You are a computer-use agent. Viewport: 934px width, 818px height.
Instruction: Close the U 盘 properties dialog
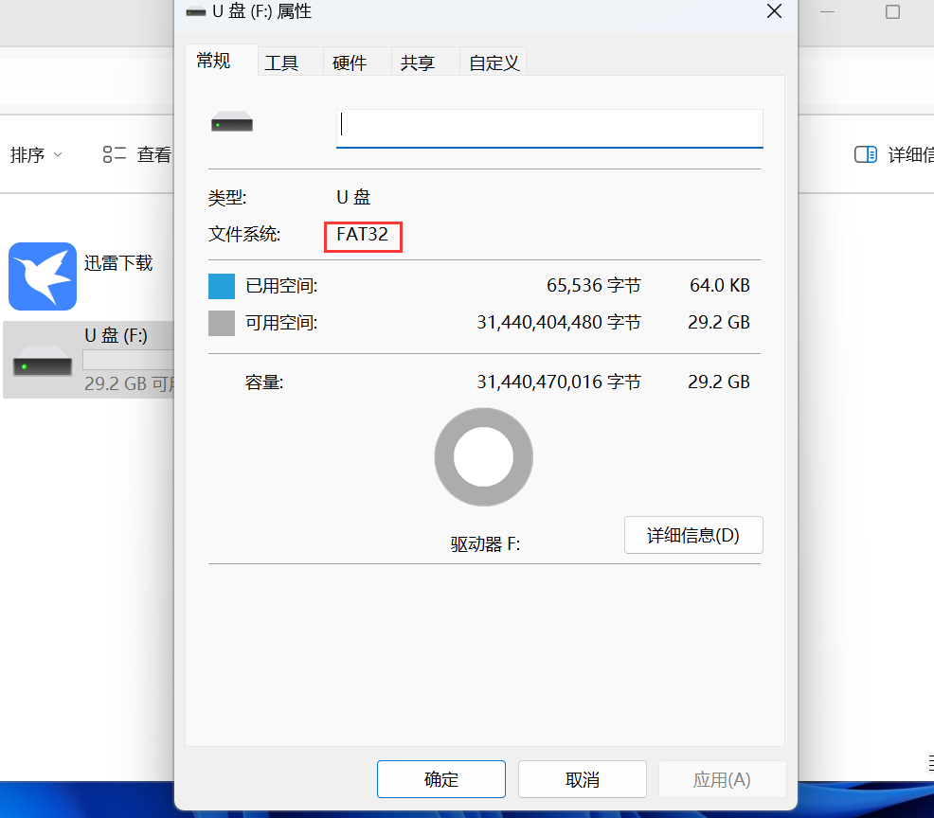pyautogui.click(x=774, y=11)
